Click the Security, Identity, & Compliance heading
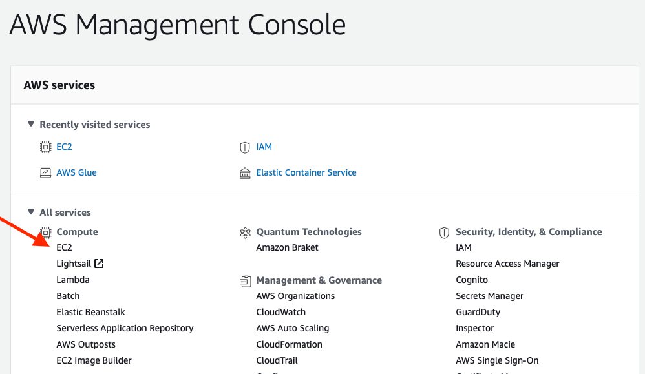Screen dimensions: 645x374 click(529, 232)
